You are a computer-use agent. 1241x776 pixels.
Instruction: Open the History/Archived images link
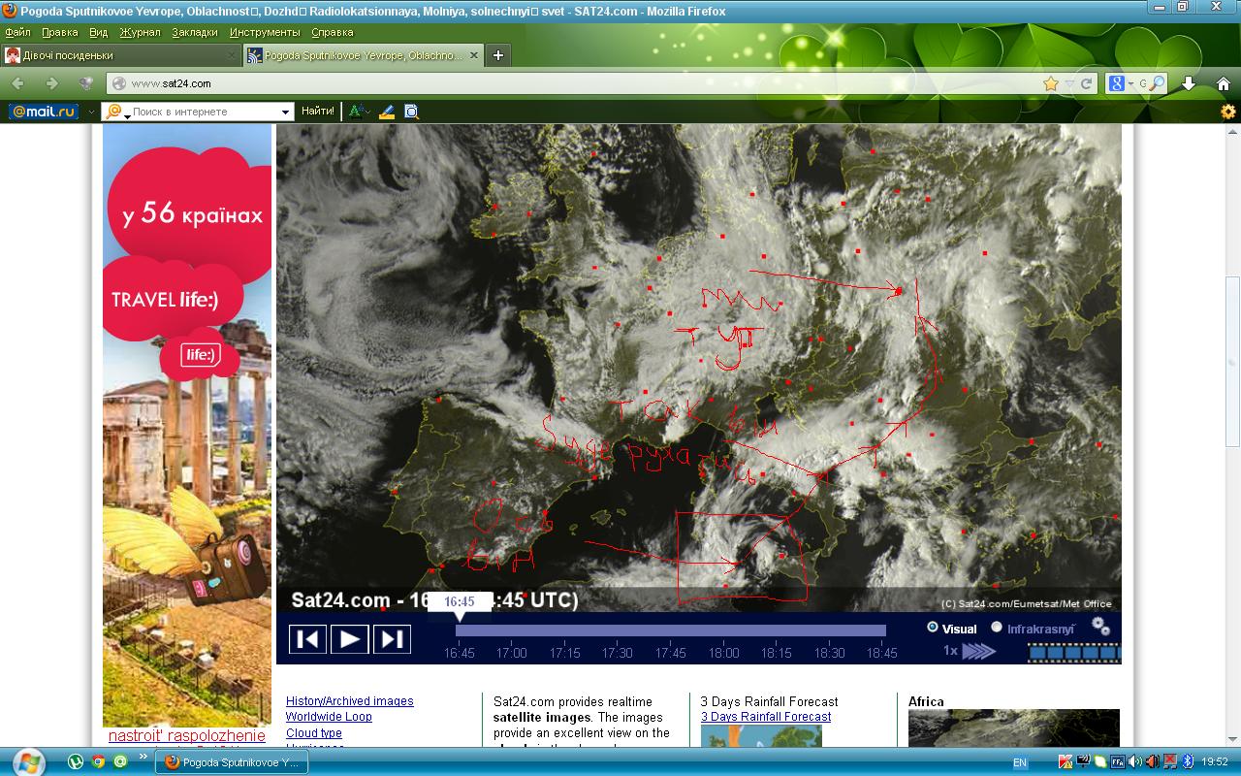(349, 701)
